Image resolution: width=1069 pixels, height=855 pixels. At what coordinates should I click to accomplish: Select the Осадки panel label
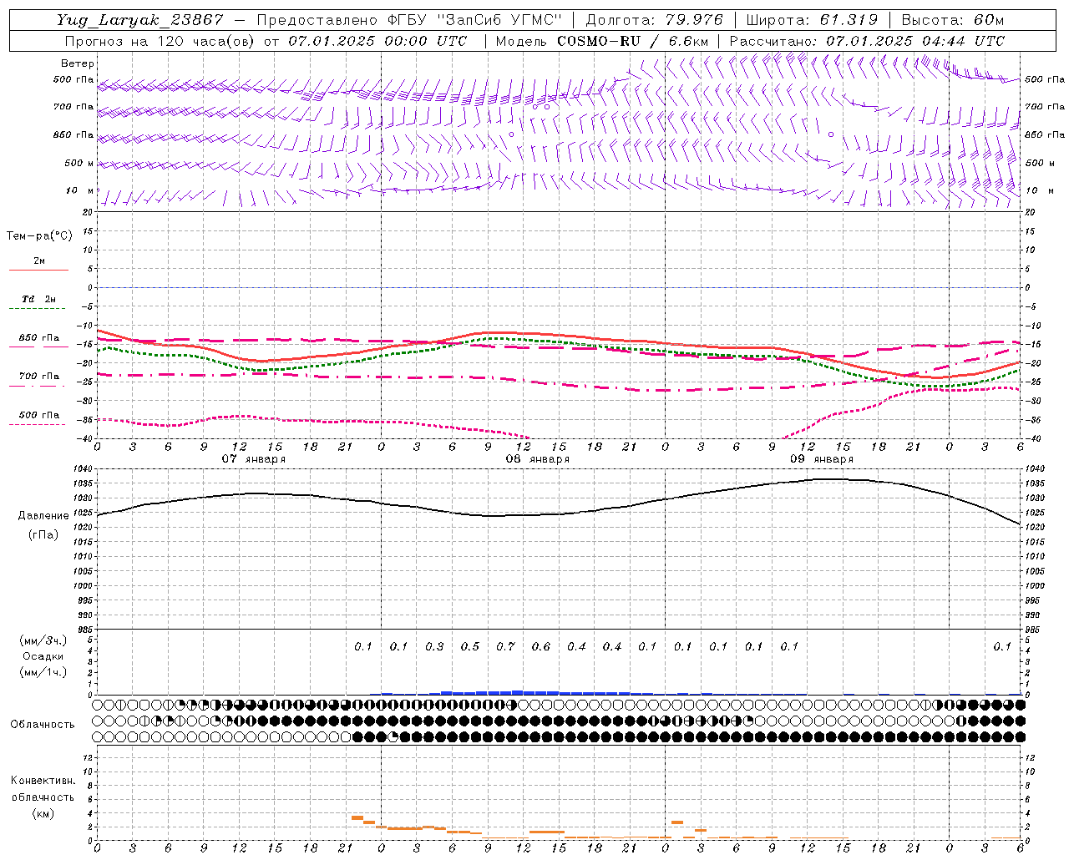click(43, 656)
